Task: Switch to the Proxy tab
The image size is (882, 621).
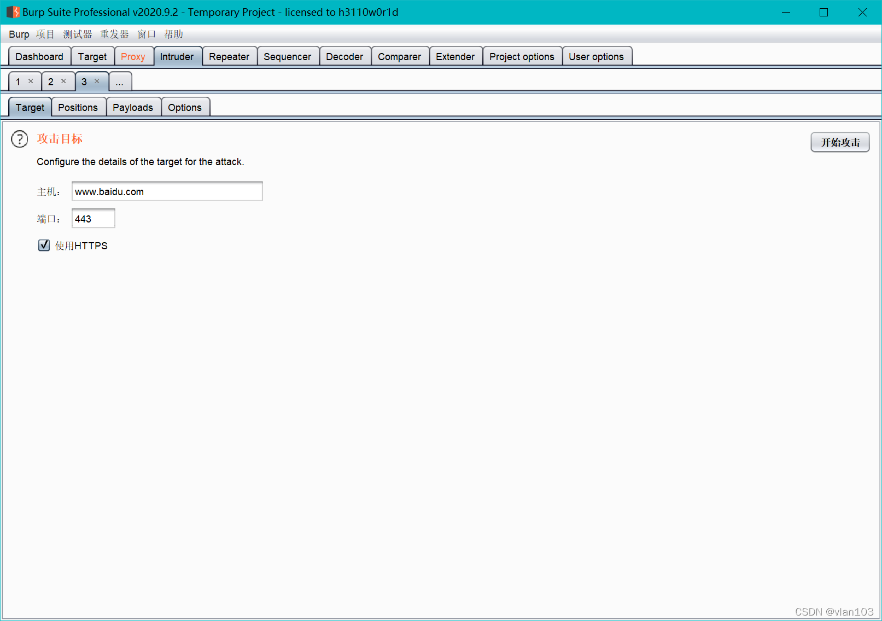Action: (133, 56)
